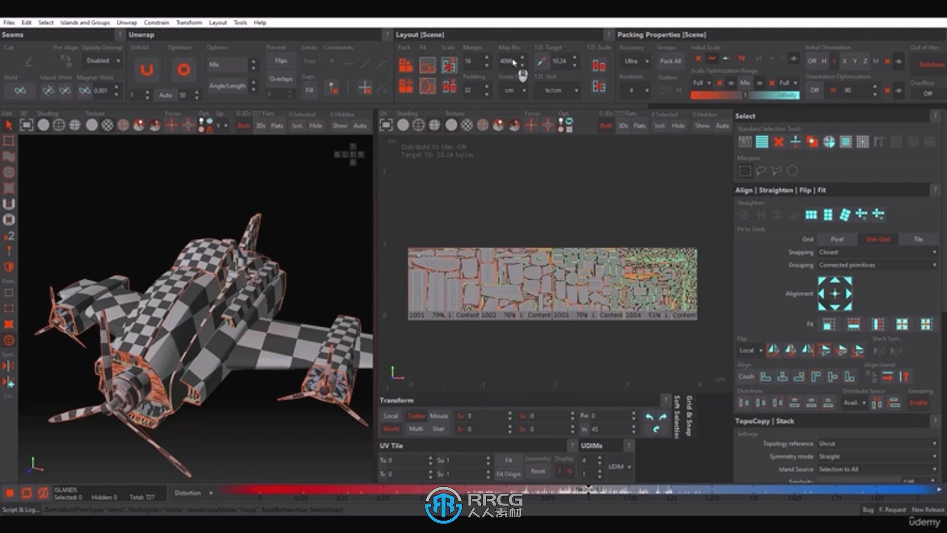Open the Files menu
947x533 pixels.
click(x=9, y=23)
